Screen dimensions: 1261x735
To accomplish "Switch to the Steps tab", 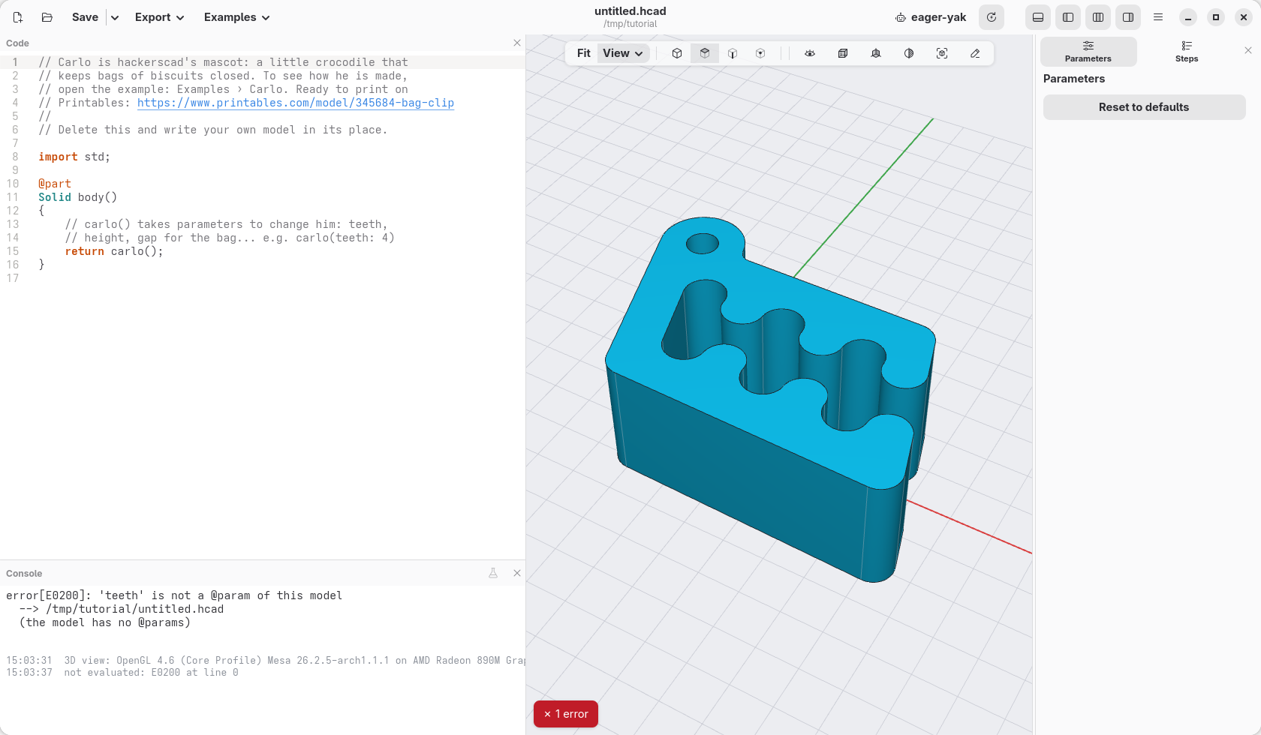I will pyautogui.click(x=1187, y=51).
